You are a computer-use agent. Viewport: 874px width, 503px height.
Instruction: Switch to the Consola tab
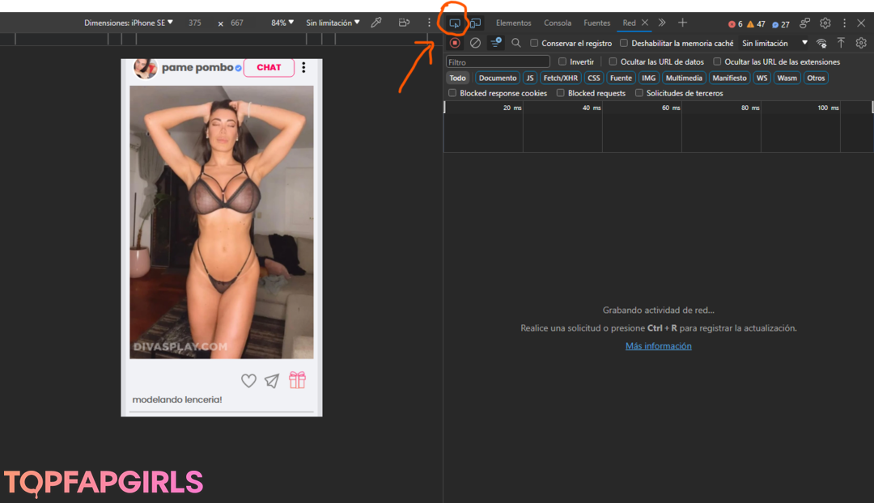pyautogui.click(x=557, y=23)
